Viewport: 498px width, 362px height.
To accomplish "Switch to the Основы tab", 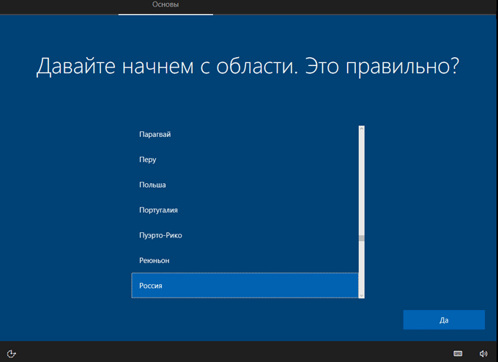I will coord(166,5).
